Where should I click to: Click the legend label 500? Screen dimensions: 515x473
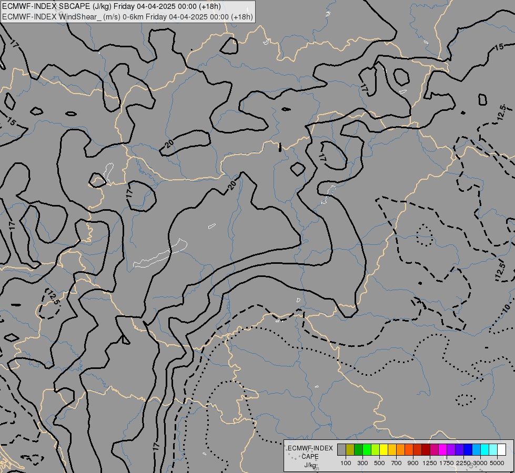coord(379,463)
